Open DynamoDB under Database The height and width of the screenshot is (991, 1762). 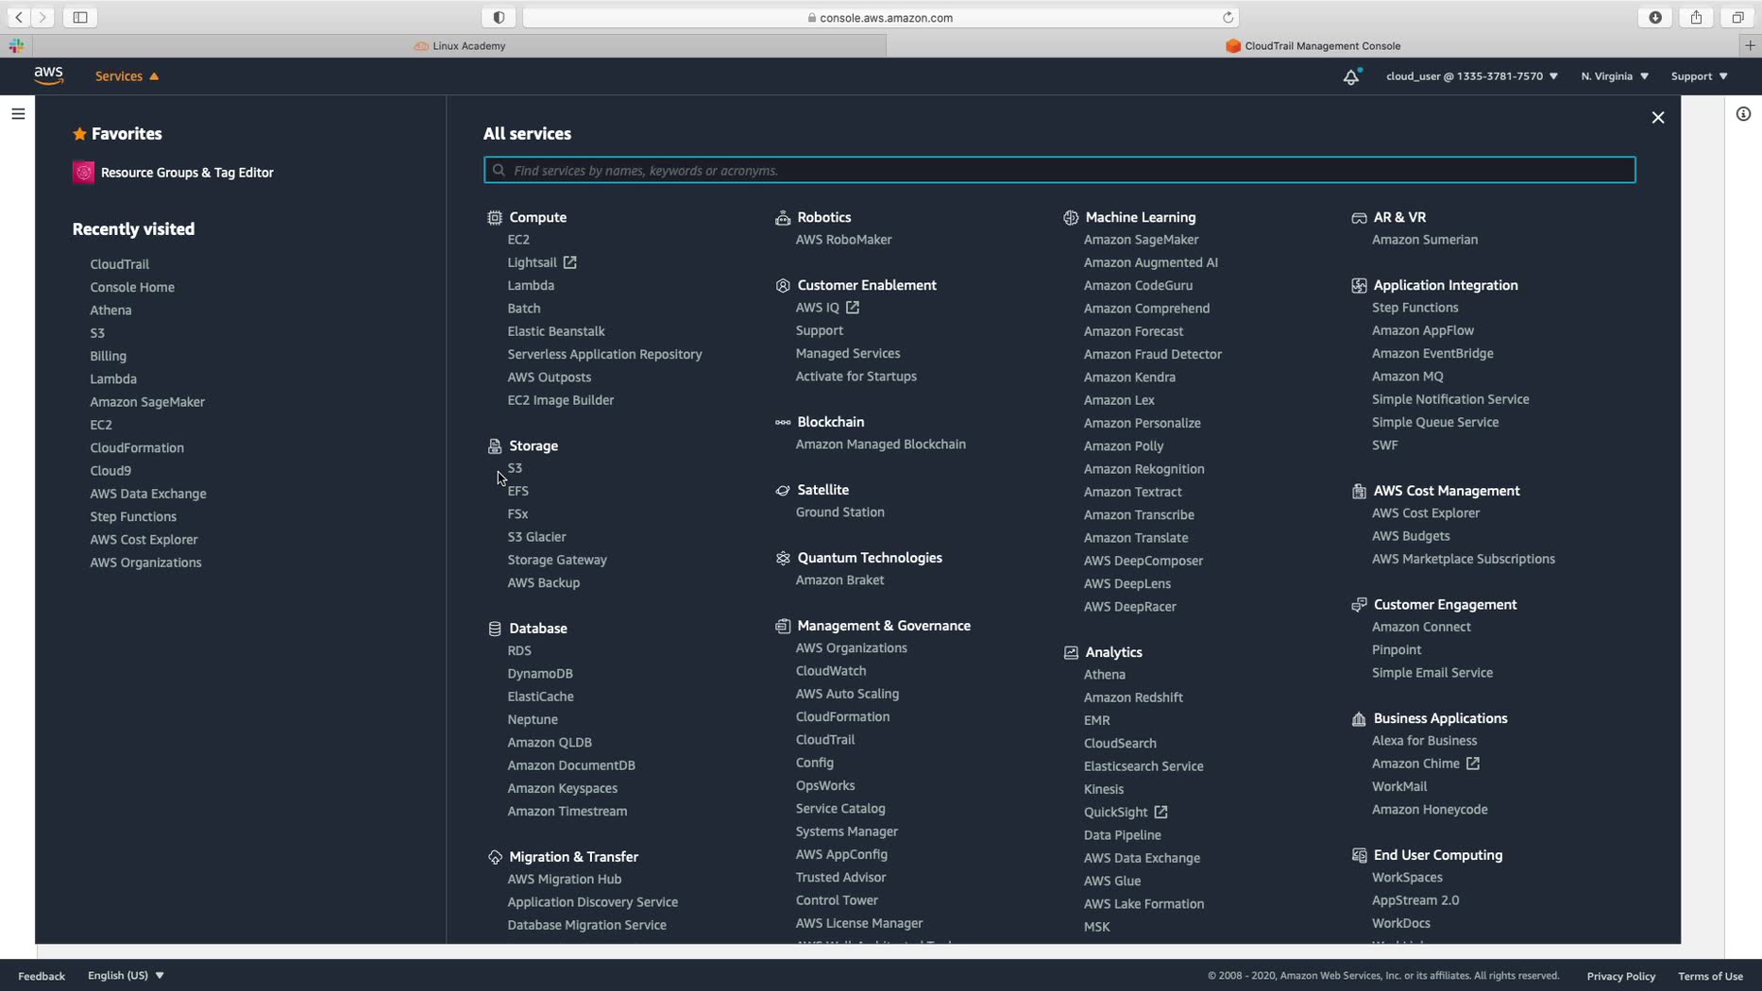540,674
